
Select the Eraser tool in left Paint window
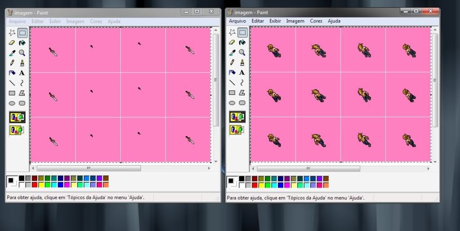click(x=12, y=43)
